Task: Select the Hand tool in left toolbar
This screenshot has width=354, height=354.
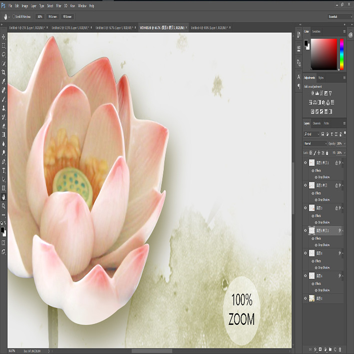Action: (x=3, y=197)
